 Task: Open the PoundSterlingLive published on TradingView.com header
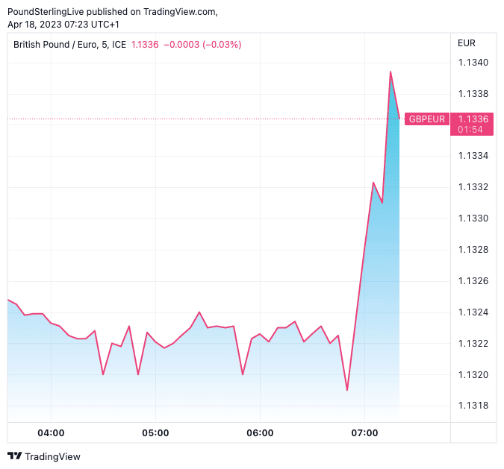tap(112, 11)
